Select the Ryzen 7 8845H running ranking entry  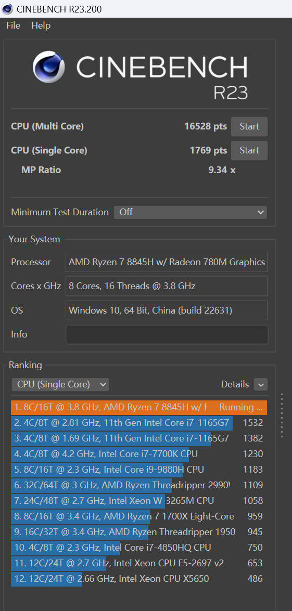(x=139, y=408)
